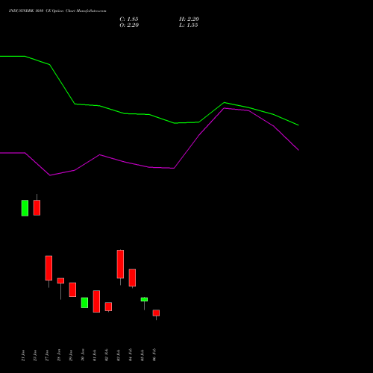Select the '05 Feb' date label
The height and width of the screenshot is (373, 373).
(x=142, y=355)
